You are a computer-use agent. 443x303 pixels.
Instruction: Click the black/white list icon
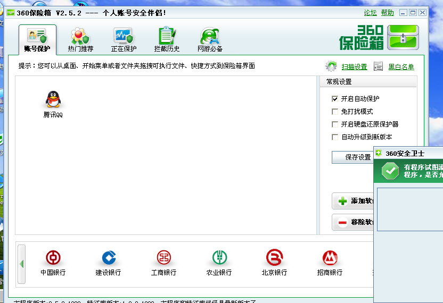[x=378, y=66]
